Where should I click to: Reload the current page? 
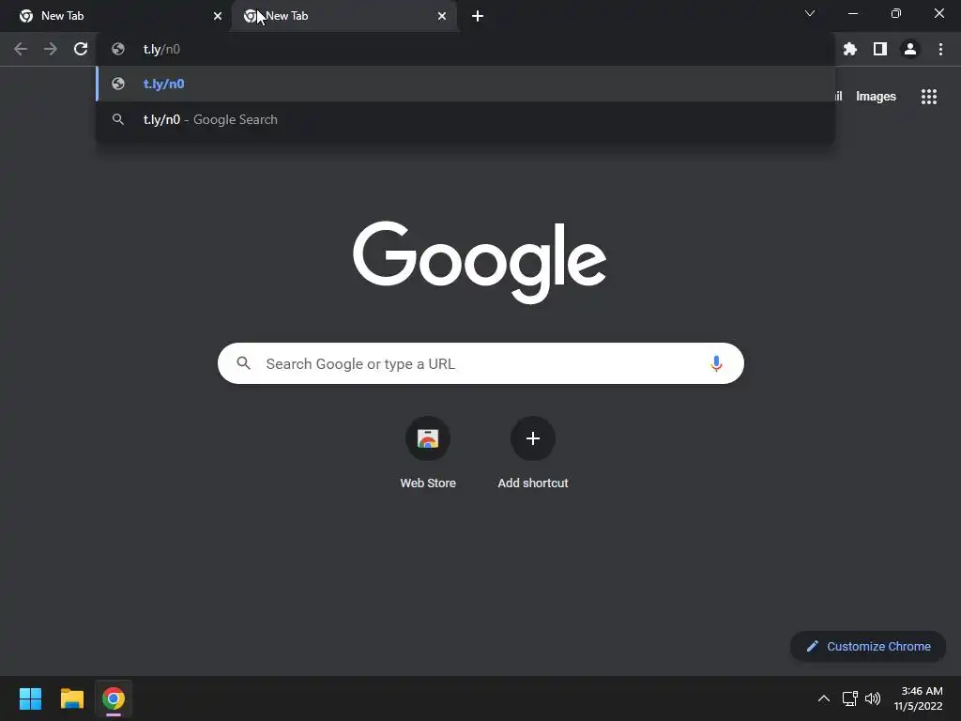click(81, 49)
